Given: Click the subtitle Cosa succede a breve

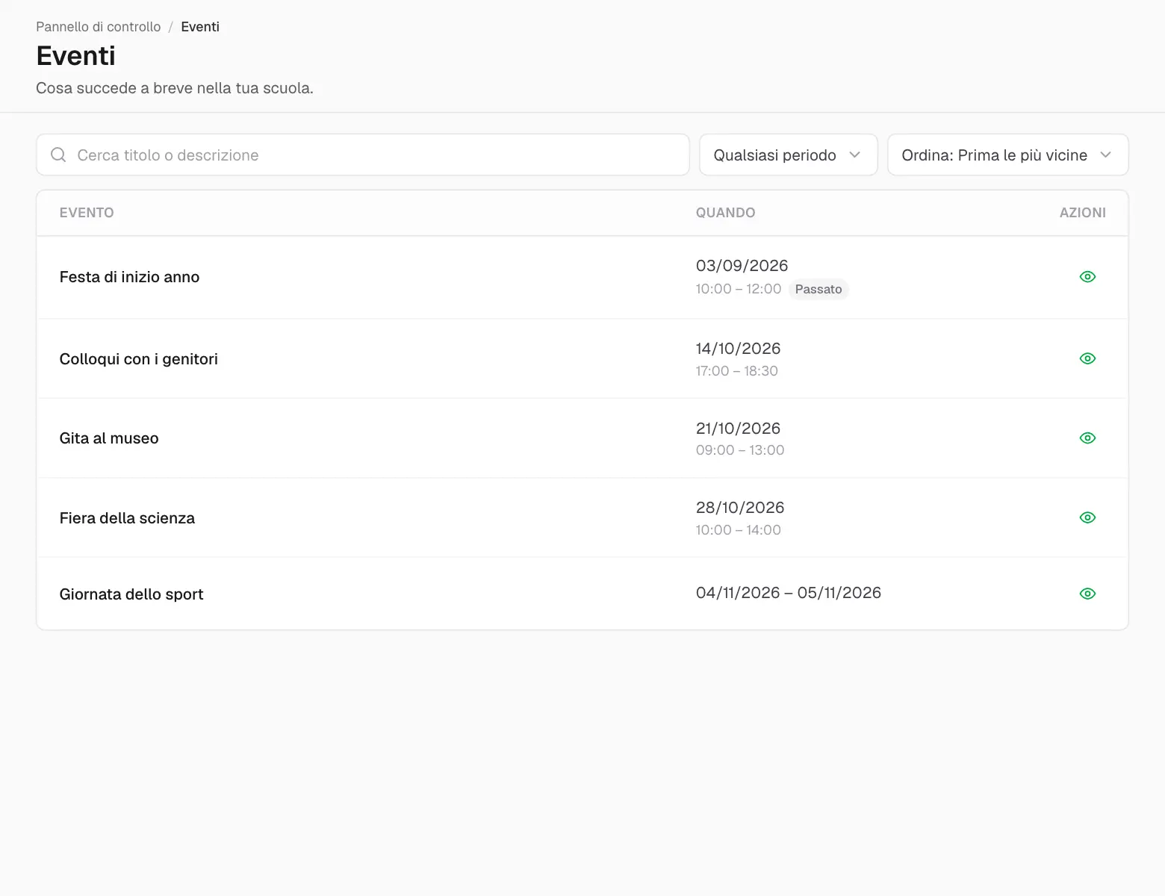Looking at the screenshot, I should coord(175,88).
